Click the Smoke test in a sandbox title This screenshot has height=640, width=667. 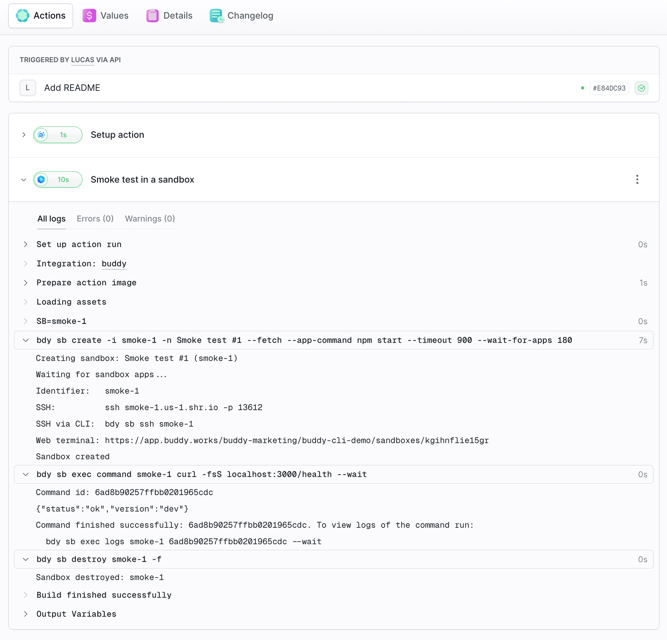[x=142, y=180]
